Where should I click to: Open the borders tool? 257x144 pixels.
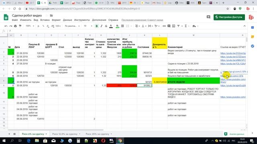122,26
